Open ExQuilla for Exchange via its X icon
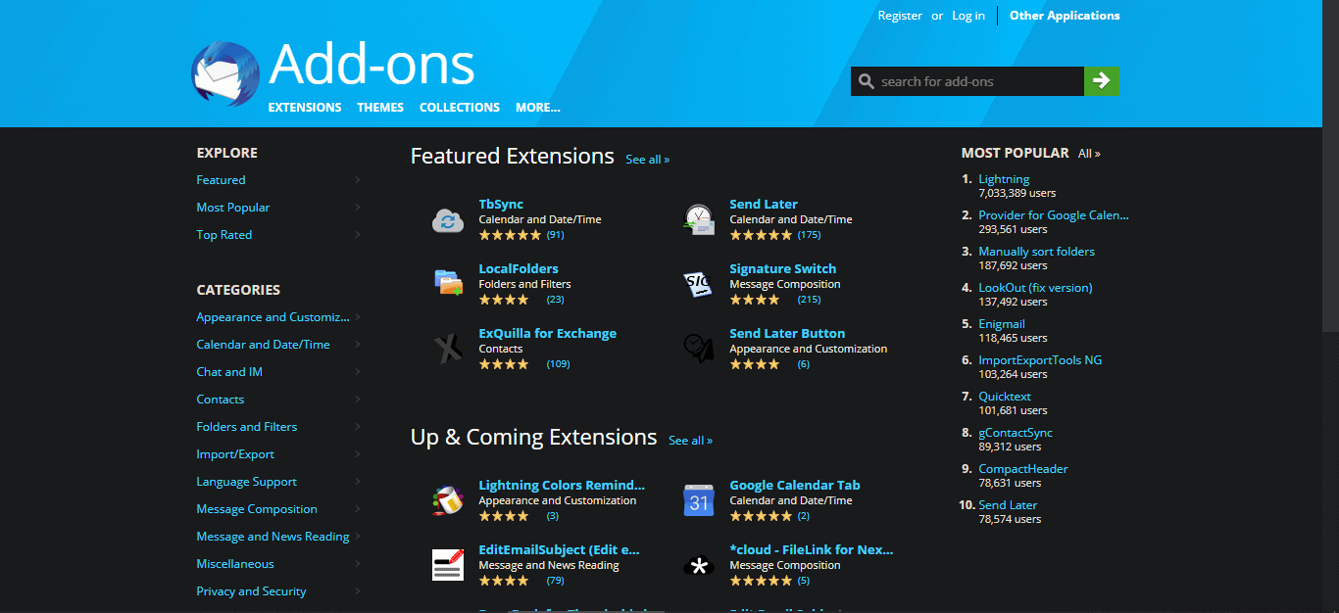The width and height of the screenshot is (1339, 613). point(448,349)
